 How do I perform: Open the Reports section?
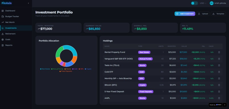coord(16,45)
